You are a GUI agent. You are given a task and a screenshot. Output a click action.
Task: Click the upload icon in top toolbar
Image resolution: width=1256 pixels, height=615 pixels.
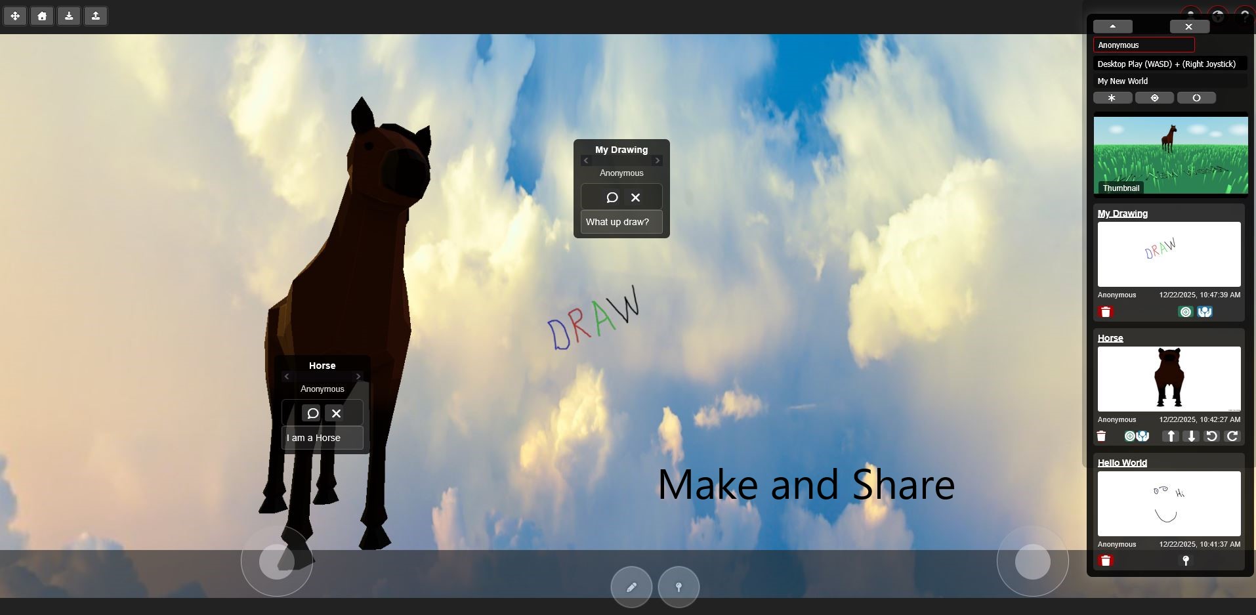tap(96, 16)
